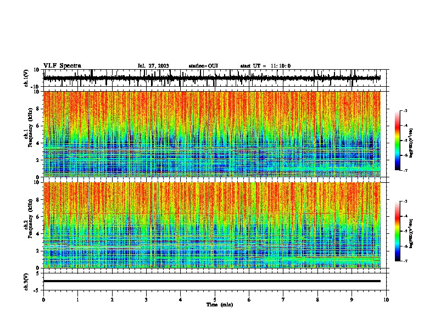Click the "-7" label on ch.2 color bar
Viewport: 435px width, 336px height.
[x=405, y=261]
